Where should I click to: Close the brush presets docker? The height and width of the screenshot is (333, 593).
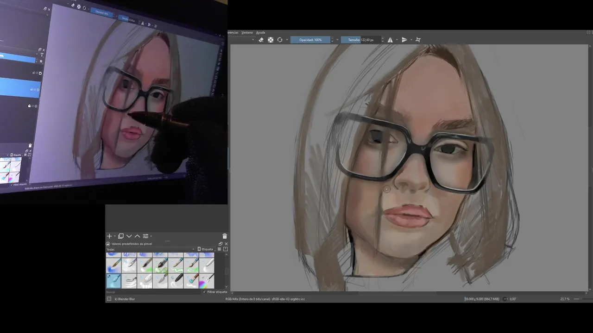226,244
